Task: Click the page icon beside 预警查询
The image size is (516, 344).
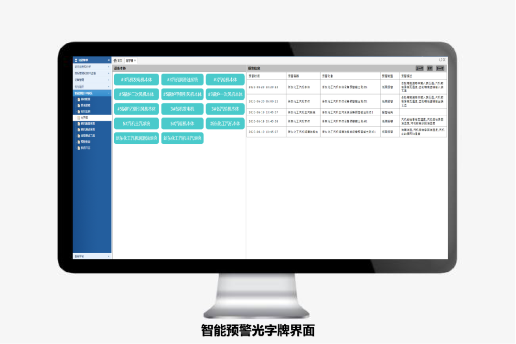Action: 78,142
